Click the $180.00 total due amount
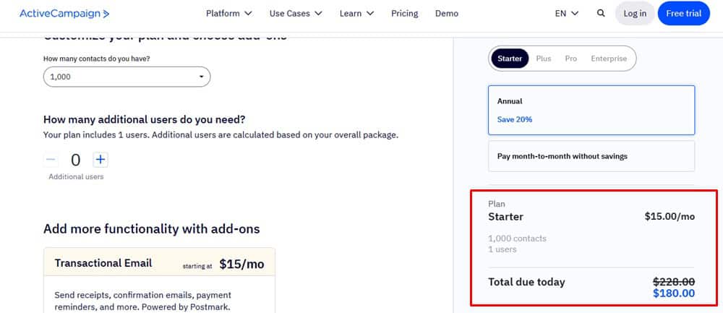 coord(674,293)
